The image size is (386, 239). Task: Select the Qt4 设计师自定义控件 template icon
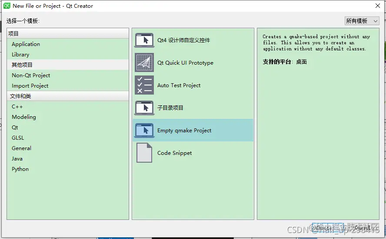pos(144,40)
